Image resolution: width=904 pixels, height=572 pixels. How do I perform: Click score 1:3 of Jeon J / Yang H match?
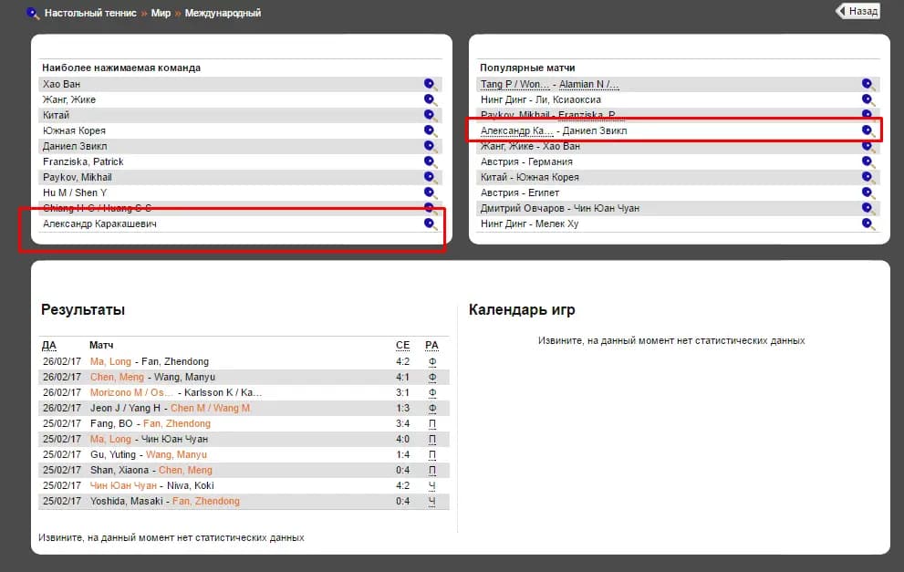(402, 408)
